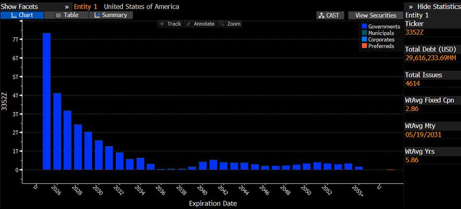Click the Total Debt (USD) header
Screen dimensions: 461x209
430,49
